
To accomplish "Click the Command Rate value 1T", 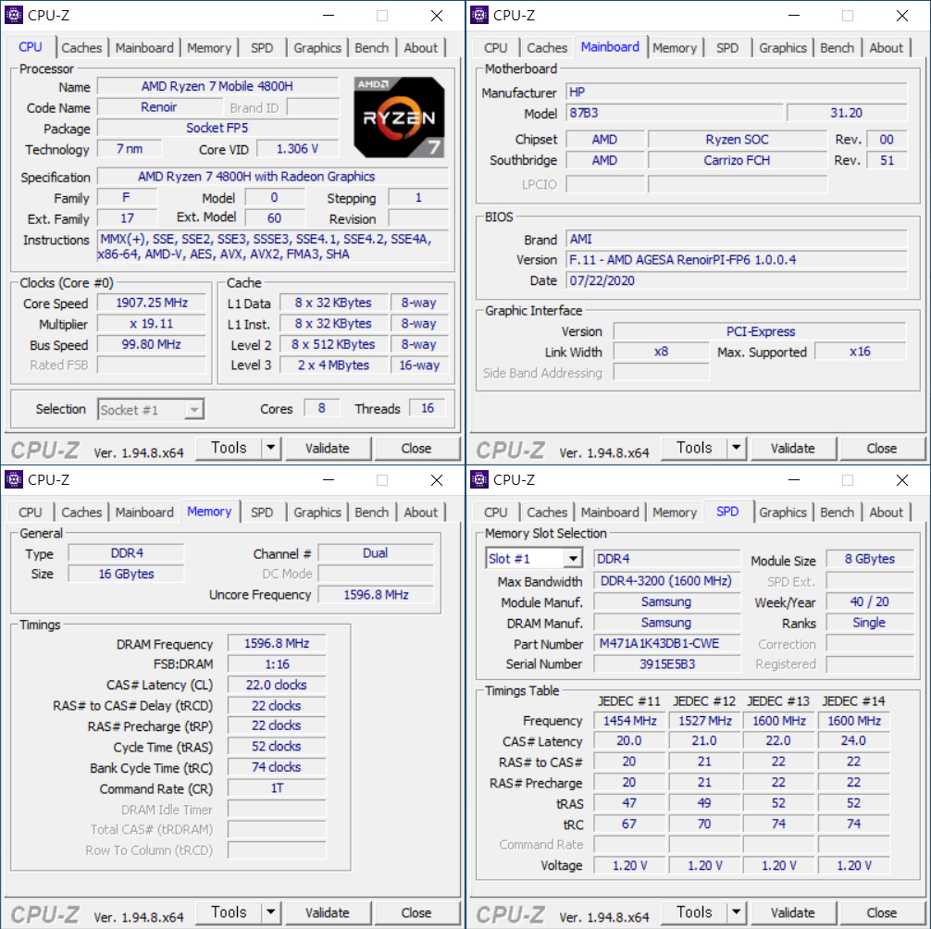I will pyautogui.click(x=277, y=788).
